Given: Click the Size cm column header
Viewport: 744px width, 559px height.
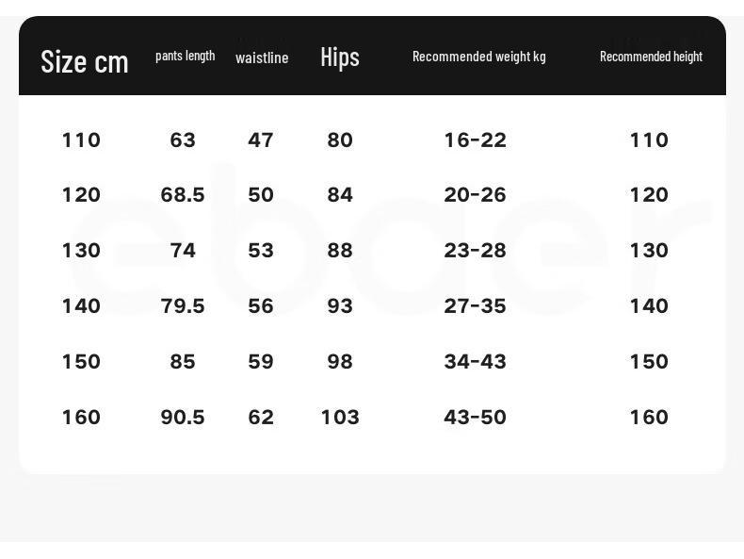Looking at the screenshot, I should [85, 61].
